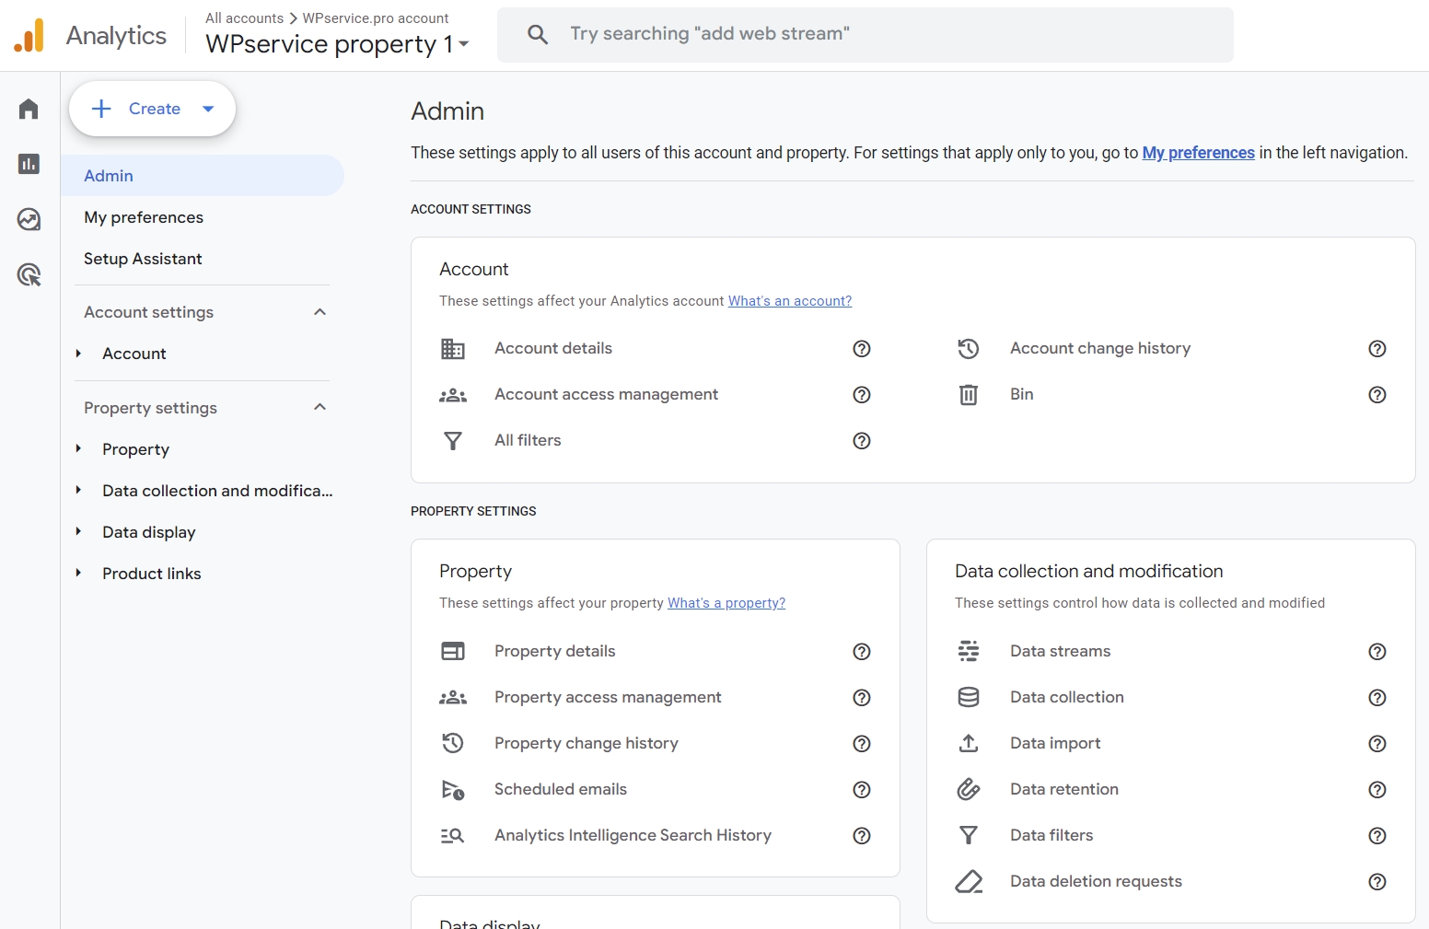This screenshot has height=929, width=1429.
Task: Open help for Scheduled emails
Action: (862, 790)
